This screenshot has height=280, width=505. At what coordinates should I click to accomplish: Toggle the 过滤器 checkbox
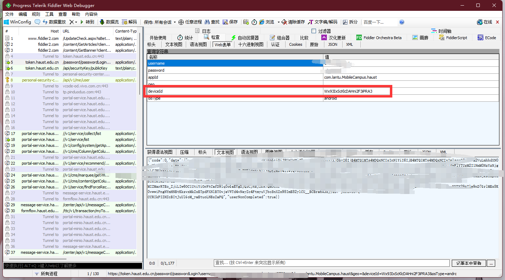click(x=314, y=31)
